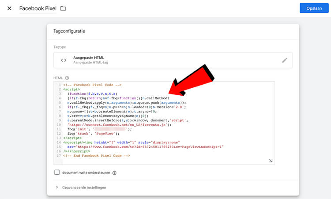The image size is (331, 199).
Task: Open the HTML help question mark icon
Action: 67,78
